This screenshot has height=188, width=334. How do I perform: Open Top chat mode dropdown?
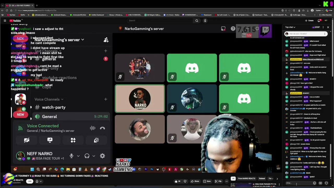(x=290, y=27)
